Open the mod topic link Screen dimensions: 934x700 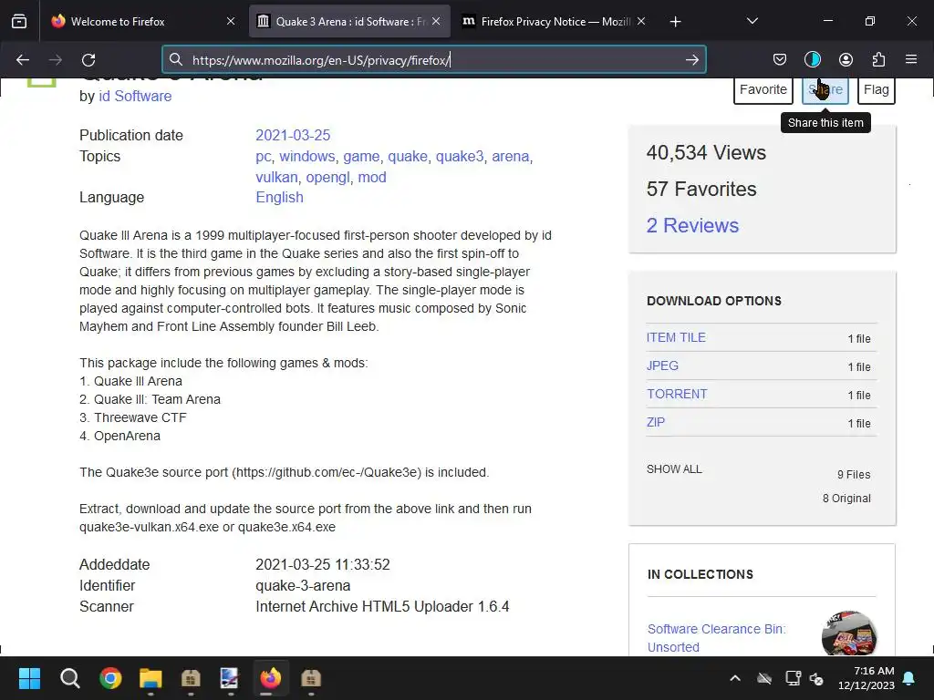click(x=372, y=178)
